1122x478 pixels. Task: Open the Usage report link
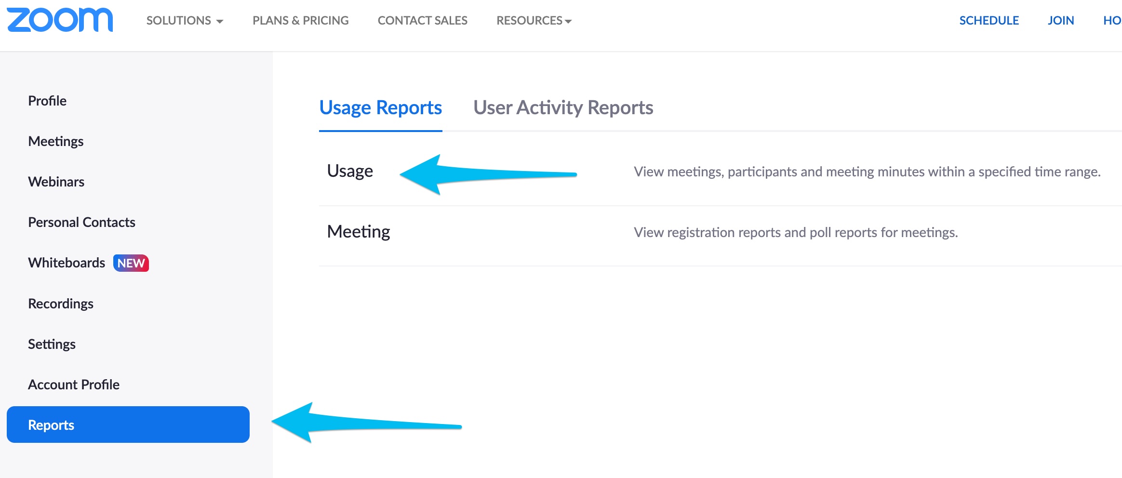(x=350, y=172)
